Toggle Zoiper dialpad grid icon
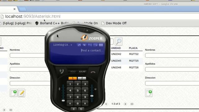The height and width of the screenshot is (112, 199). point(101,45)
